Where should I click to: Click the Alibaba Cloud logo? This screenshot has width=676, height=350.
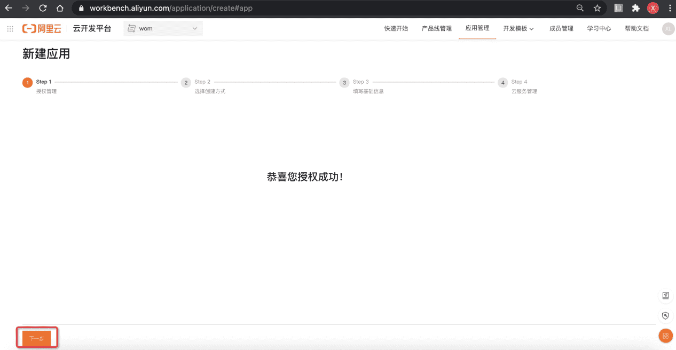(x=42, y=29)
